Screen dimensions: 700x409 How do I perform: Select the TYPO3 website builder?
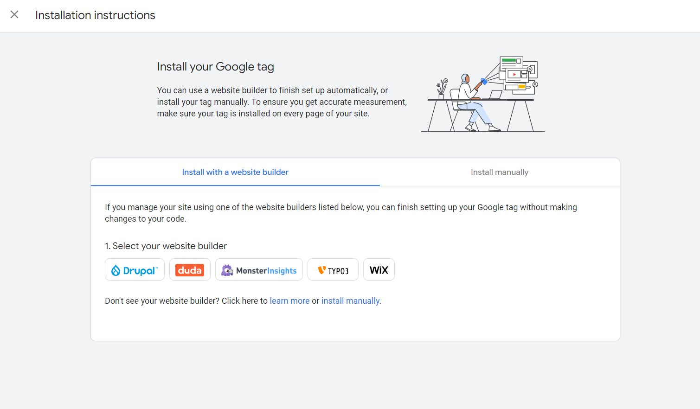(x=333, y=270)
